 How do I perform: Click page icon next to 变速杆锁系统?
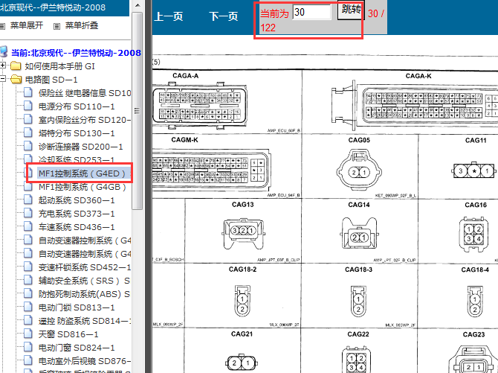tap(28, 267)
